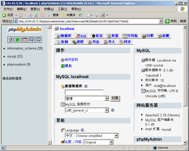Click the main frame scrollbar down arrow
Screen dimensions: 189x151
185,142
